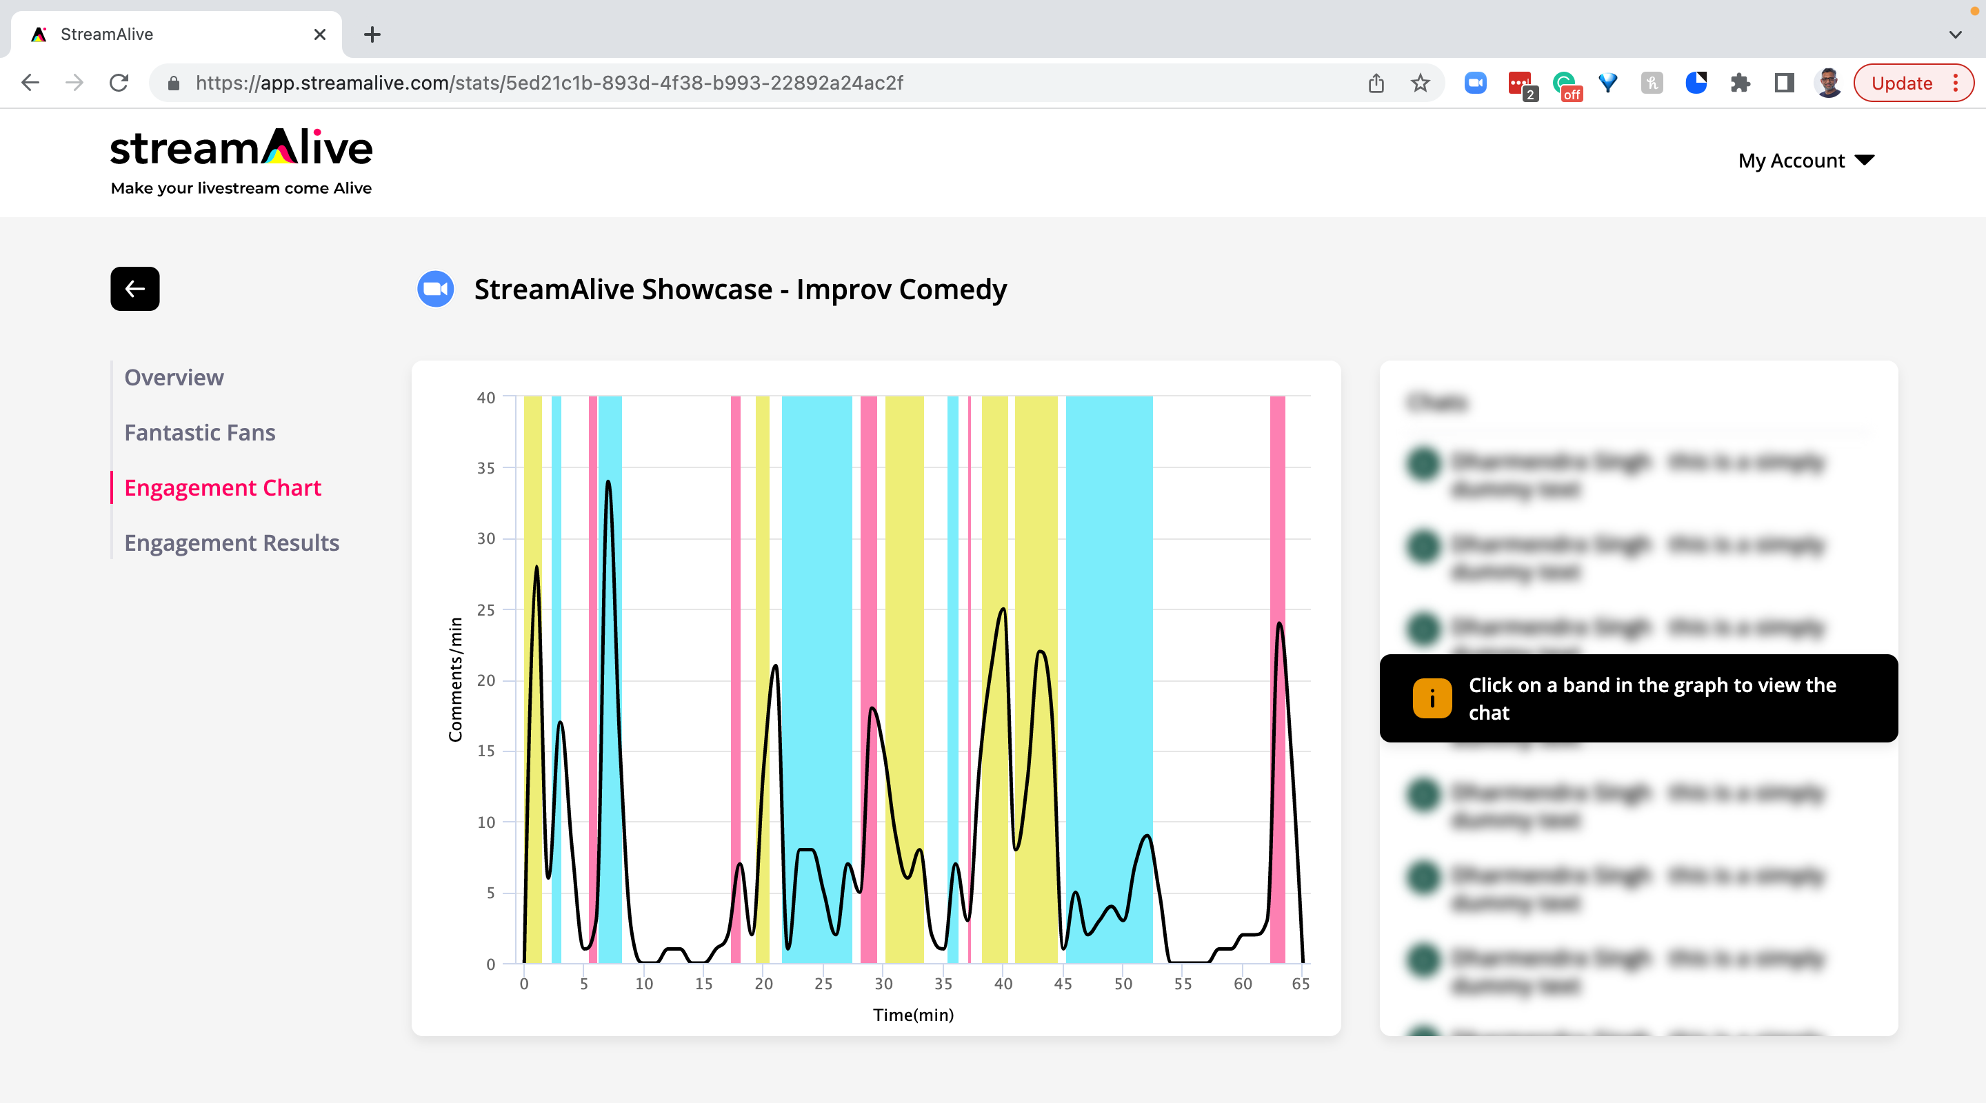Screen dimensions: 1986x1103
Task: Open the Fantastic Fans section
Action: [x=200, y=432]
